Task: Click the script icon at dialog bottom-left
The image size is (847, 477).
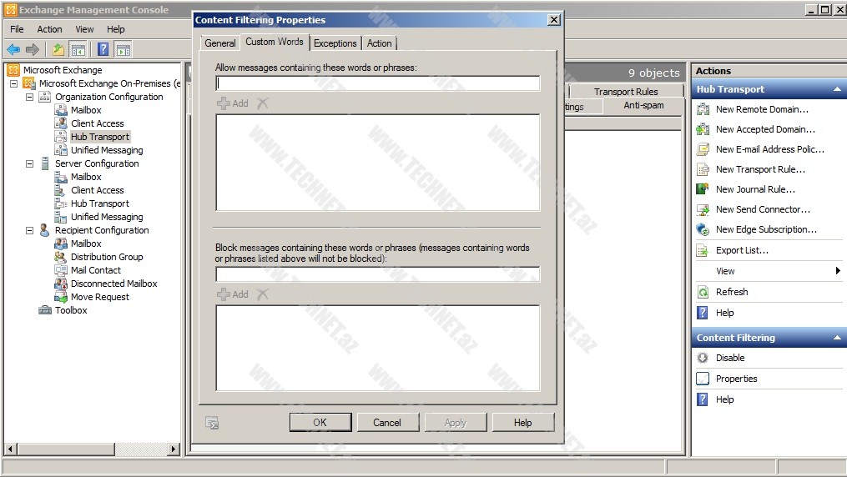Action: coord(212,423)
